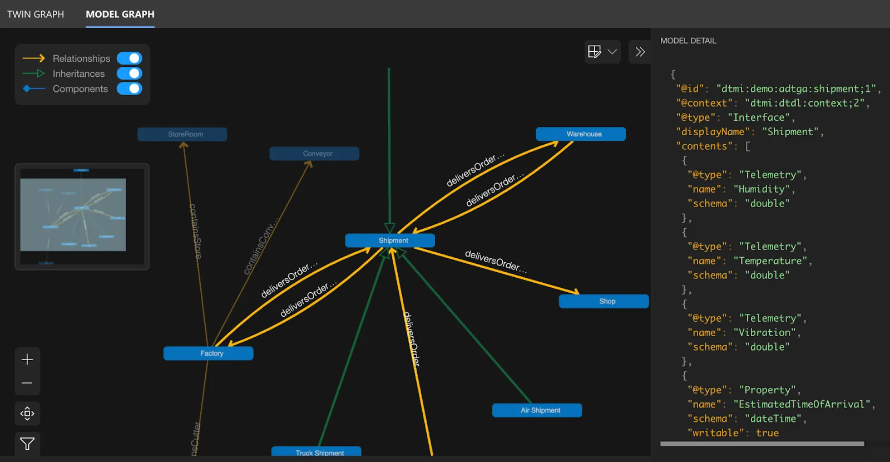Expand the layout options dropdown chevron

(612, 52)
